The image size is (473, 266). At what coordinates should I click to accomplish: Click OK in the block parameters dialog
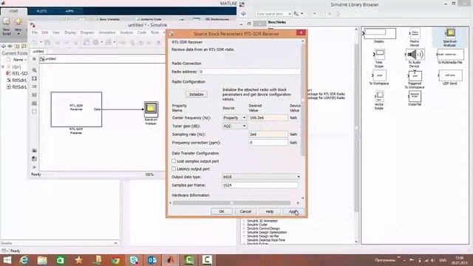click(x=222, y=211)
